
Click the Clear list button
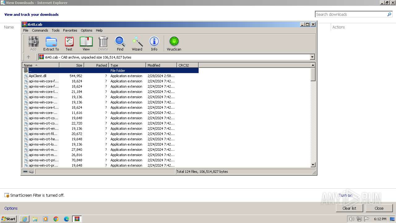[x=349, y=208]
